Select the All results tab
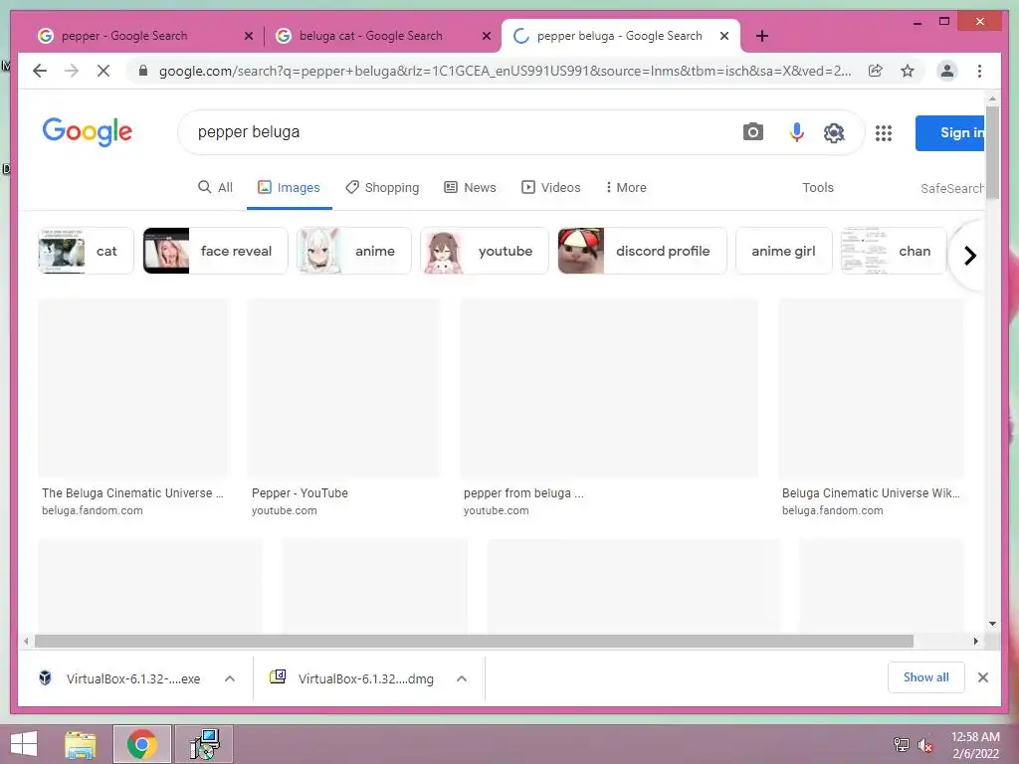Viewport: 1019px width, 764px height. point(215,187)
